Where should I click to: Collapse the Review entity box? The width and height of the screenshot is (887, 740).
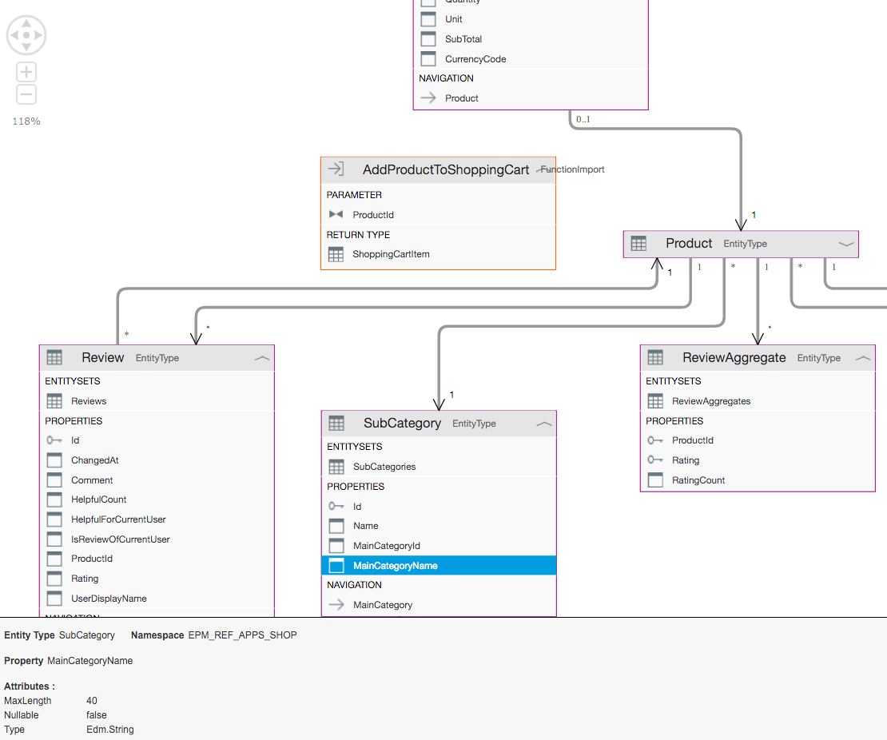pyautogui.click(x=262, y=358)
